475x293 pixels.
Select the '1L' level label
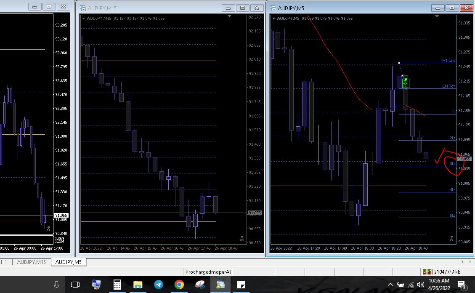click(454, 112)
